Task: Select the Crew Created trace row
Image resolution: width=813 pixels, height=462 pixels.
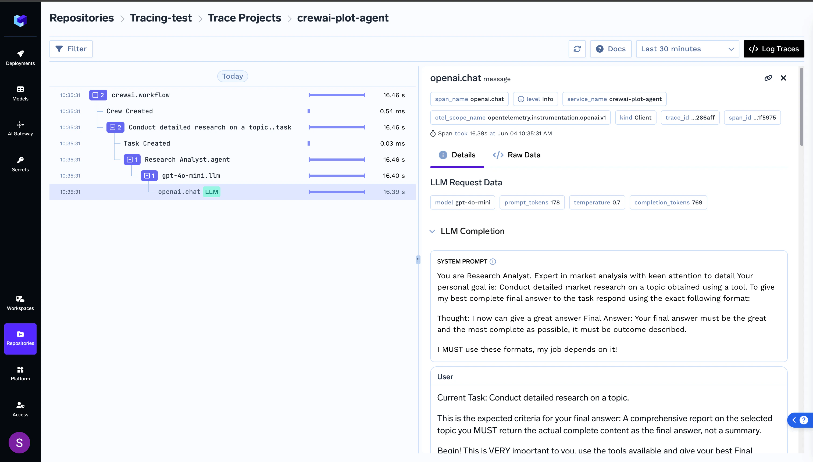Action: pos(130,111)
